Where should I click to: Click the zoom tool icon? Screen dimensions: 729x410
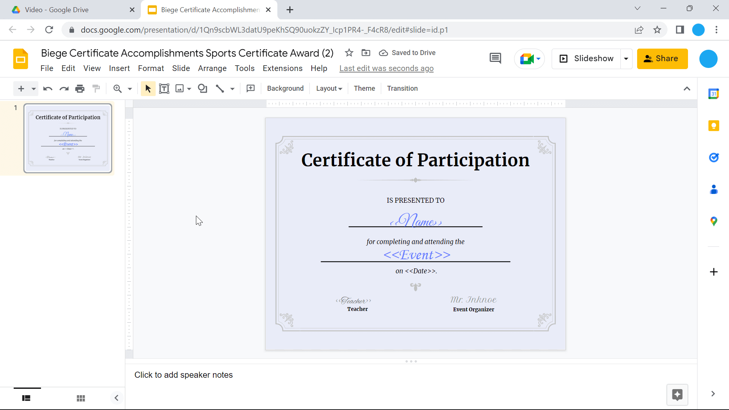coord(118,88)
